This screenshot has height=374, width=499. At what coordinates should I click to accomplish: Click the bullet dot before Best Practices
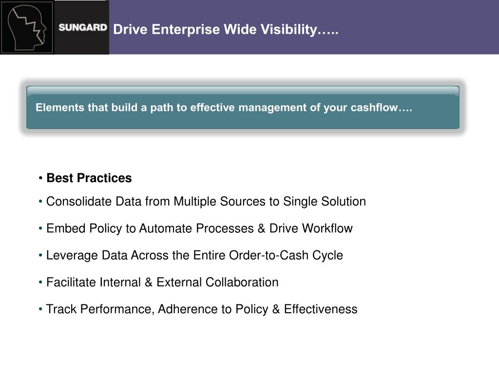(x=40, y=178)
